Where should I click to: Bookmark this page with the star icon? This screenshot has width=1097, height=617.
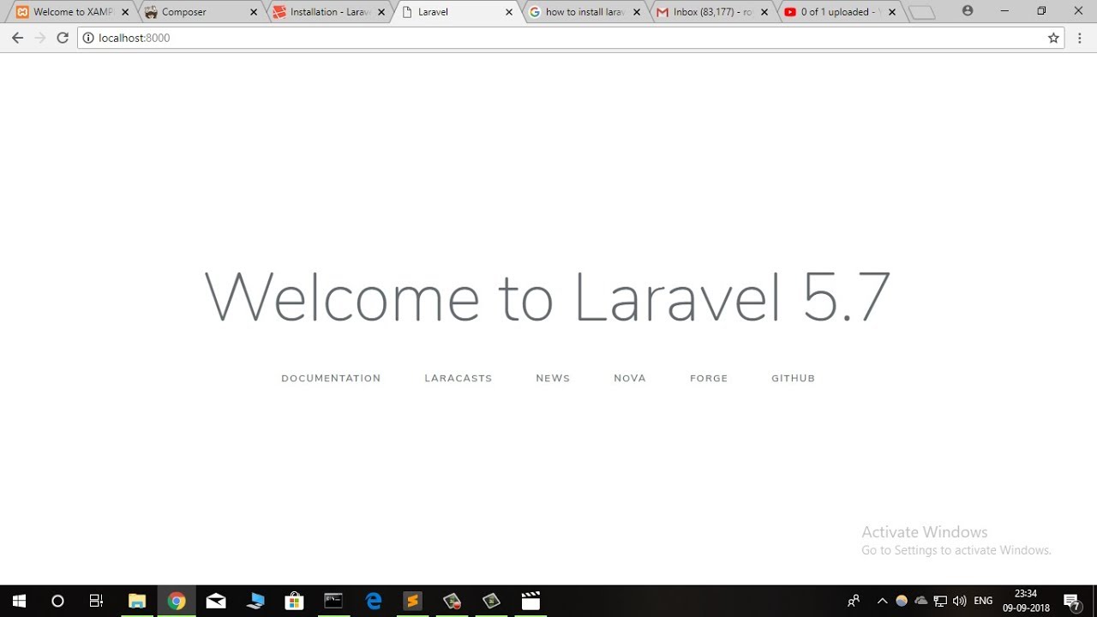(x=1053, y=38)
